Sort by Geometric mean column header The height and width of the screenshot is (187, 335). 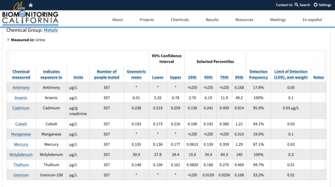click(x=136, y=74)
